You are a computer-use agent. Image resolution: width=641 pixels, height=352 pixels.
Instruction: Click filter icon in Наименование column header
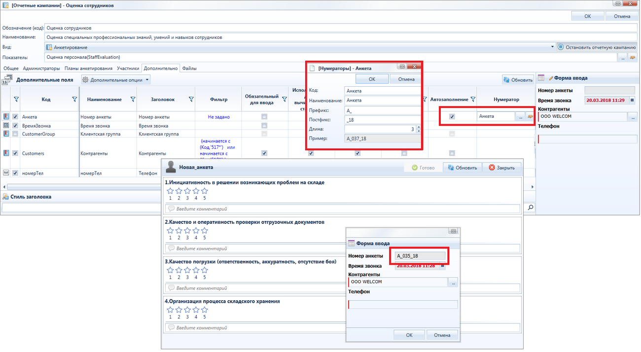[x=133, y=100]
